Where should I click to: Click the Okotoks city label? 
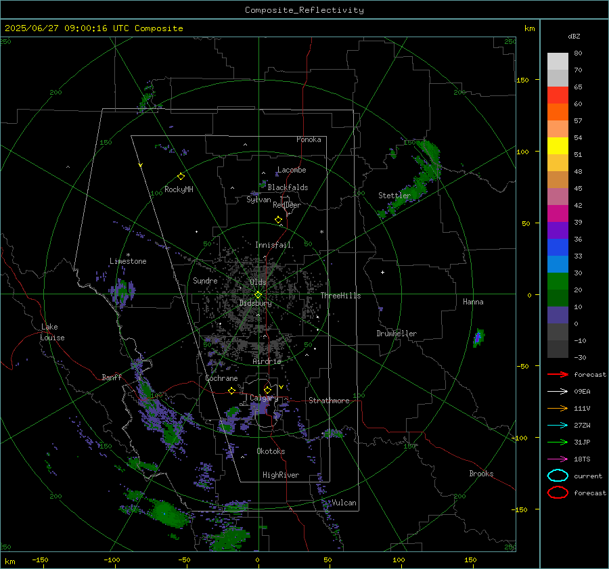coord(271,451)
